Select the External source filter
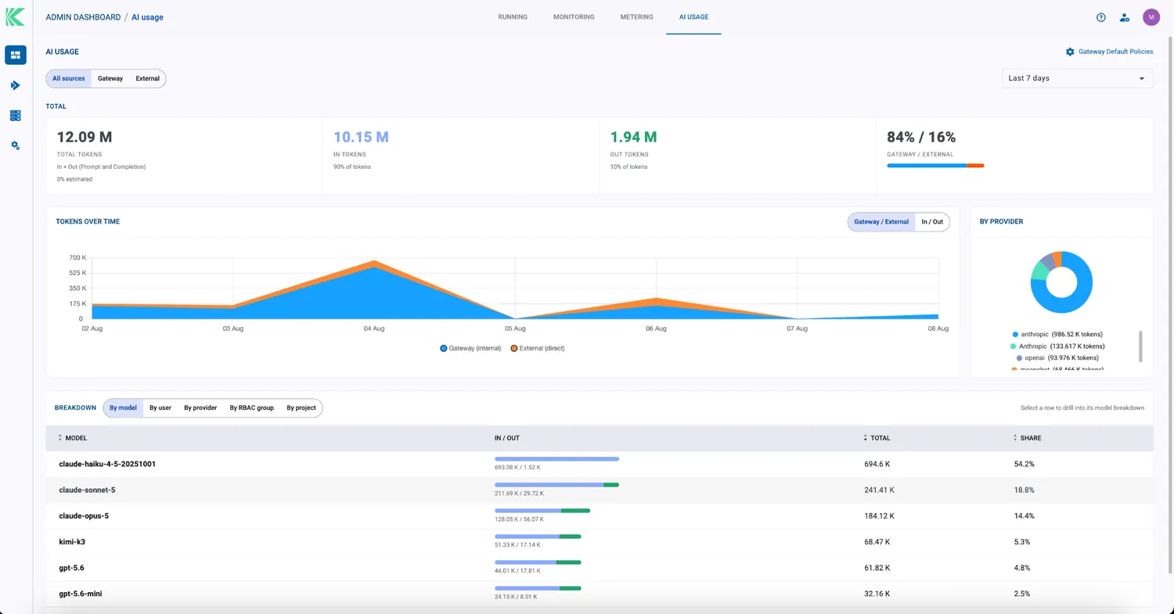Image resolution: width=1174 pixels, height=614 pixels. click(x=147, y=78)
